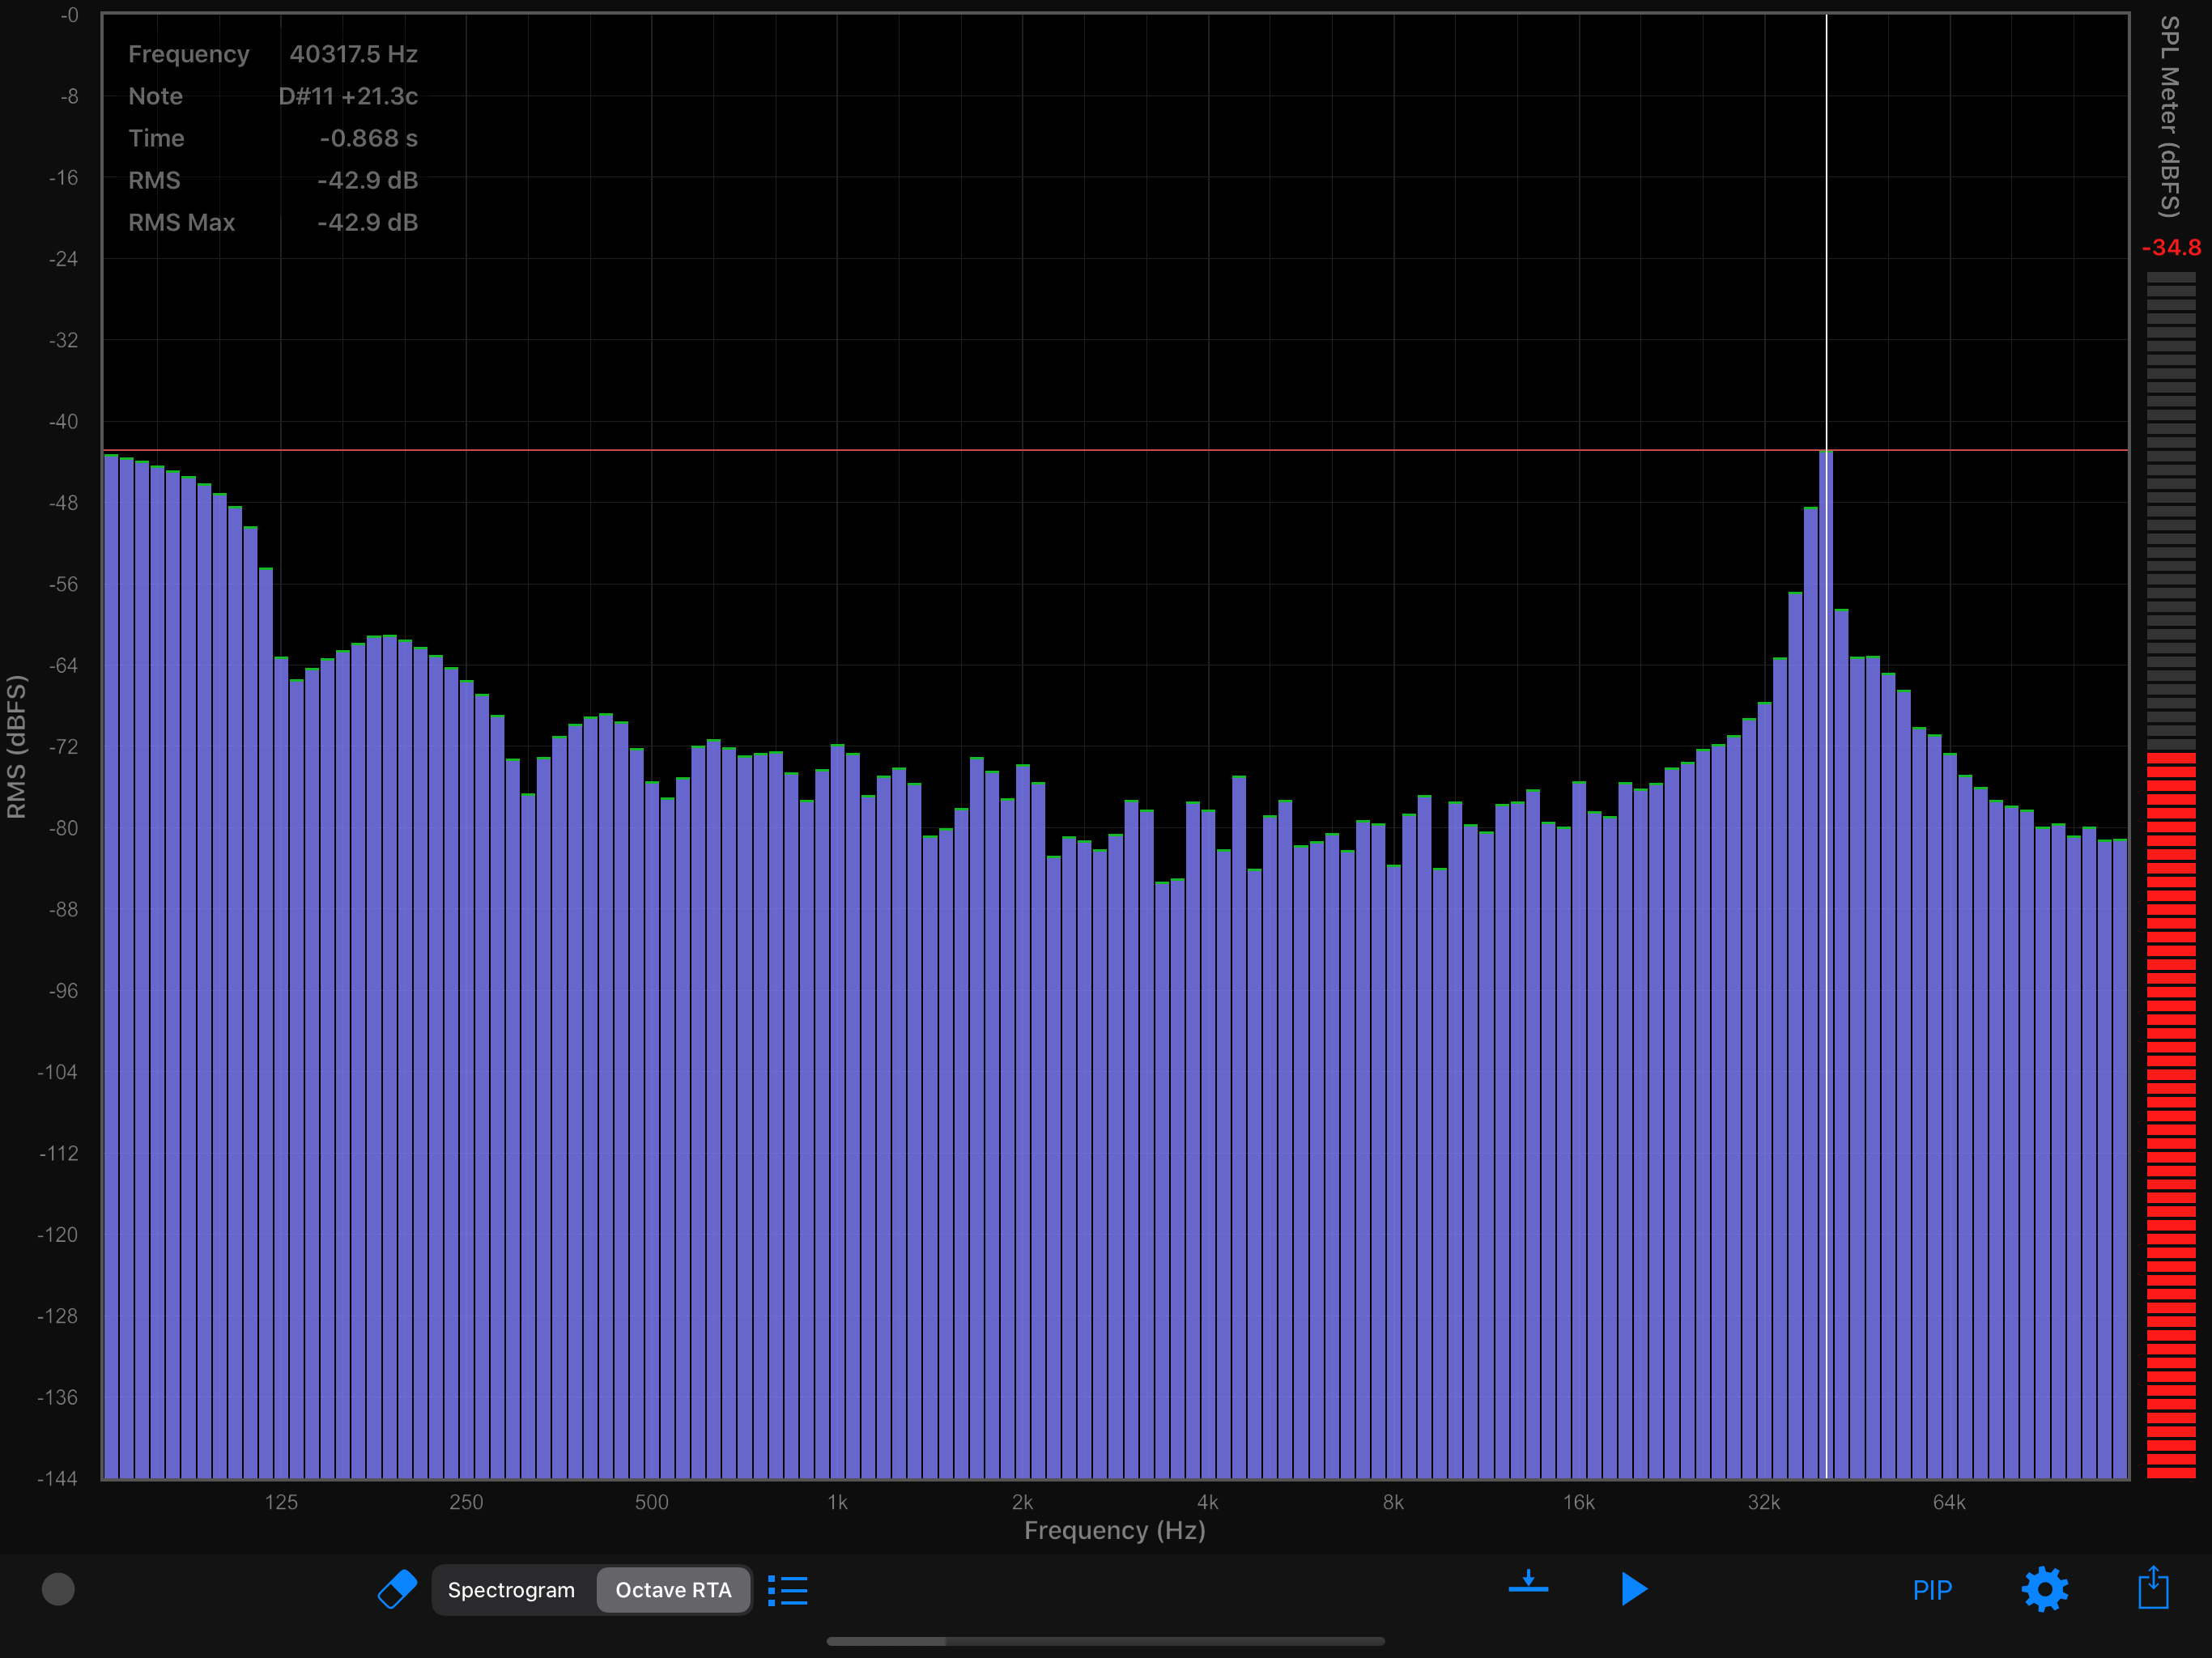Click the Frequency (Hz) axis label

pos(1114,1531)
